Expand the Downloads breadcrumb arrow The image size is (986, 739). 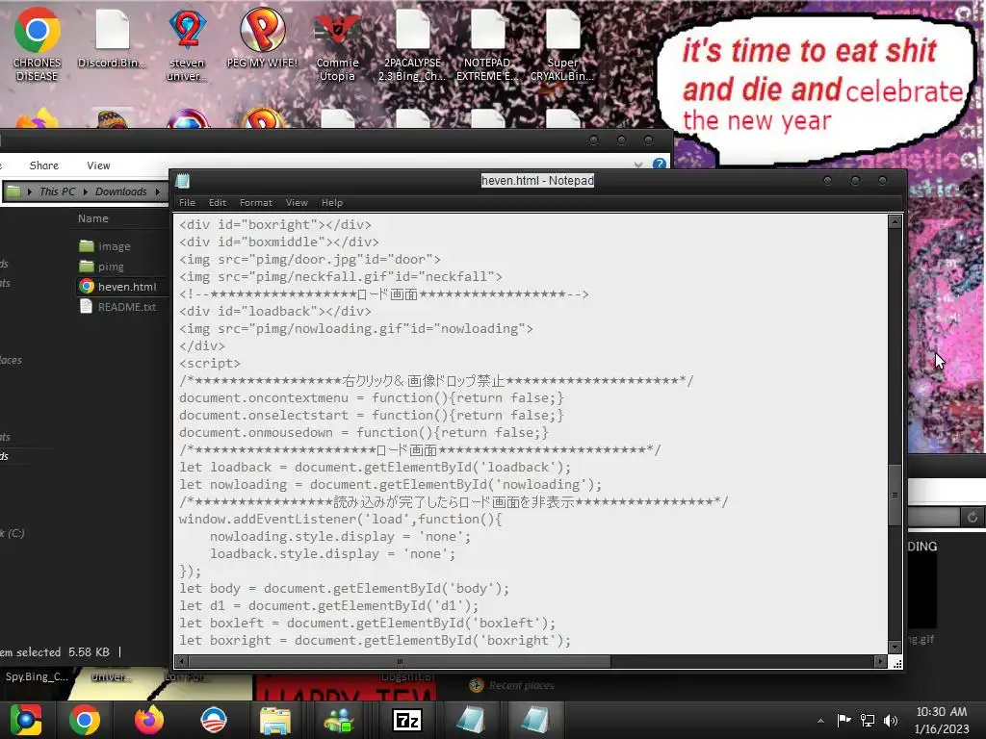click(x=157, y=191)
